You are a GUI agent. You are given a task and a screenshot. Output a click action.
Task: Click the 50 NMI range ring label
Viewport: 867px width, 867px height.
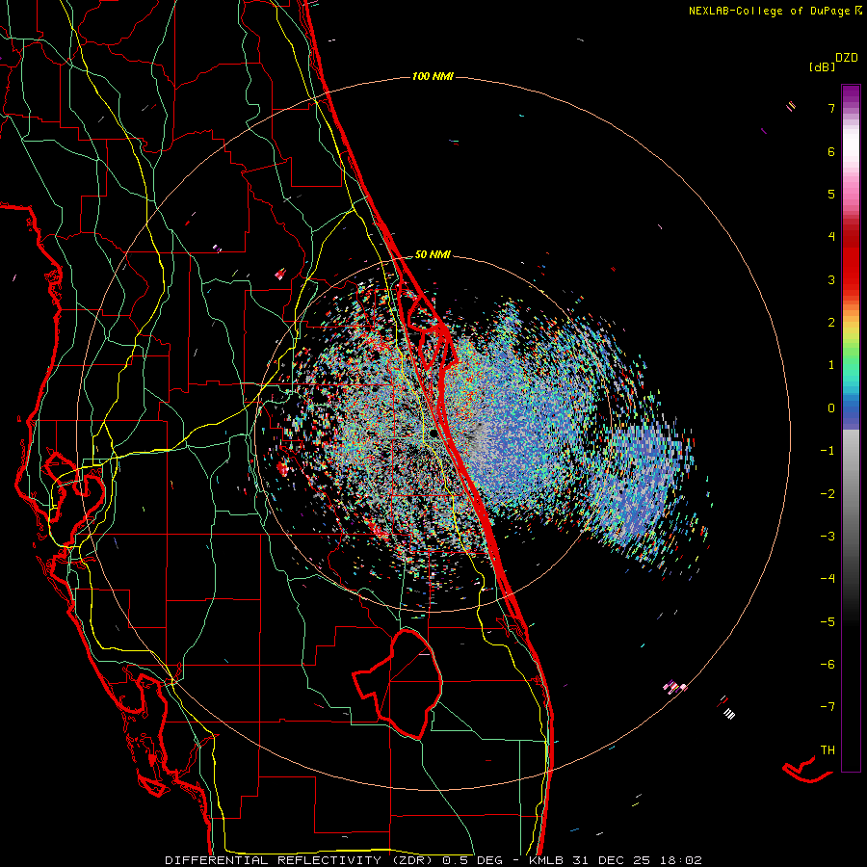coord(433,254)
